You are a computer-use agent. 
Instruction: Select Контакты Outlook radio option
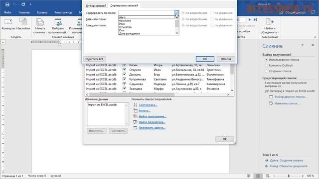279,65
